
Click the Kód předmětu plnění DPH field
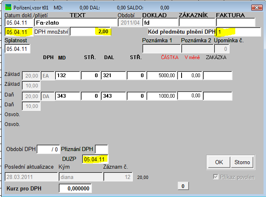pyautogui.click(x=239, y=32)
